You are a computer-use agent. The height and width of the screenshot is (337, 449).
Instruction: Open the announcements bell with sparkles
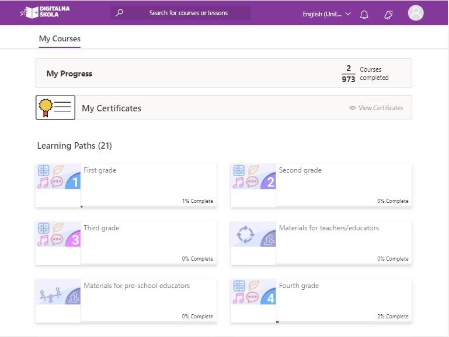388,15
